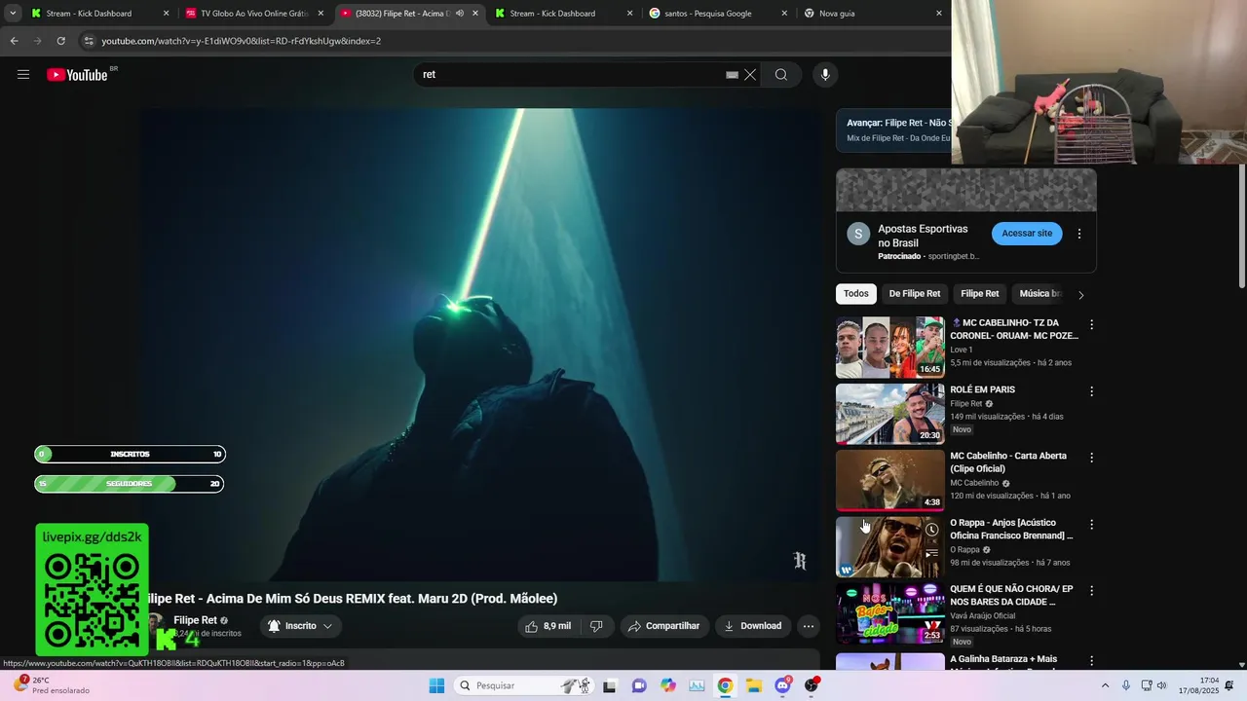Screen dimensions: 1247x701
Task: Open O Rappa - Anjos video title
Action: [1011, 530]
